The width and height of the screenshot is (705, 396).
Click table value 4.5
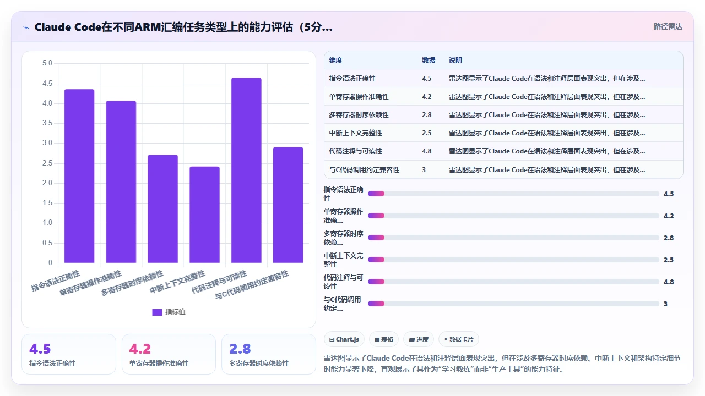[x=427, y=79]
